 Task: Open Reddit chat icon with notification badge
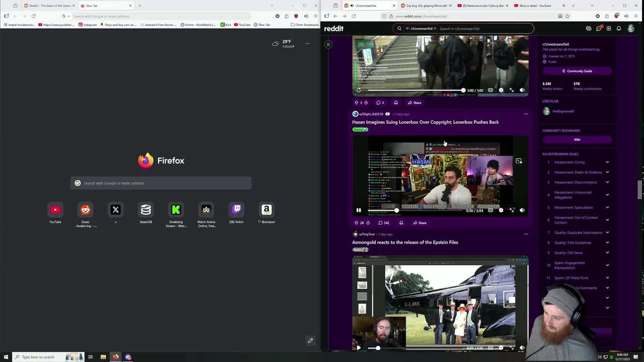click(599, 29)
